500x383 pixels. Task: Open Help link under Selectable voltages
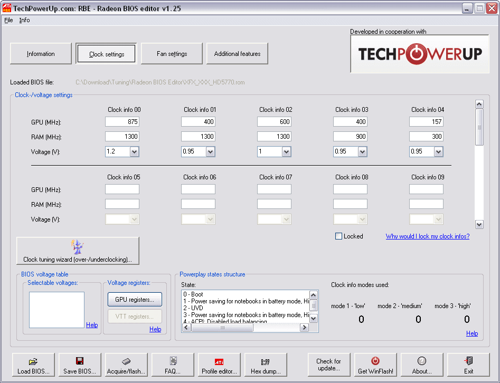pos(92,324)
